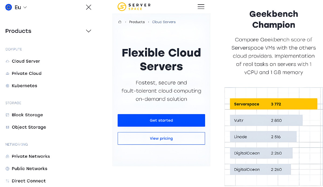This screenshot has width=323, height=187.
Task: Open the hamburger menu icon
Action: [x=201, y=7]
